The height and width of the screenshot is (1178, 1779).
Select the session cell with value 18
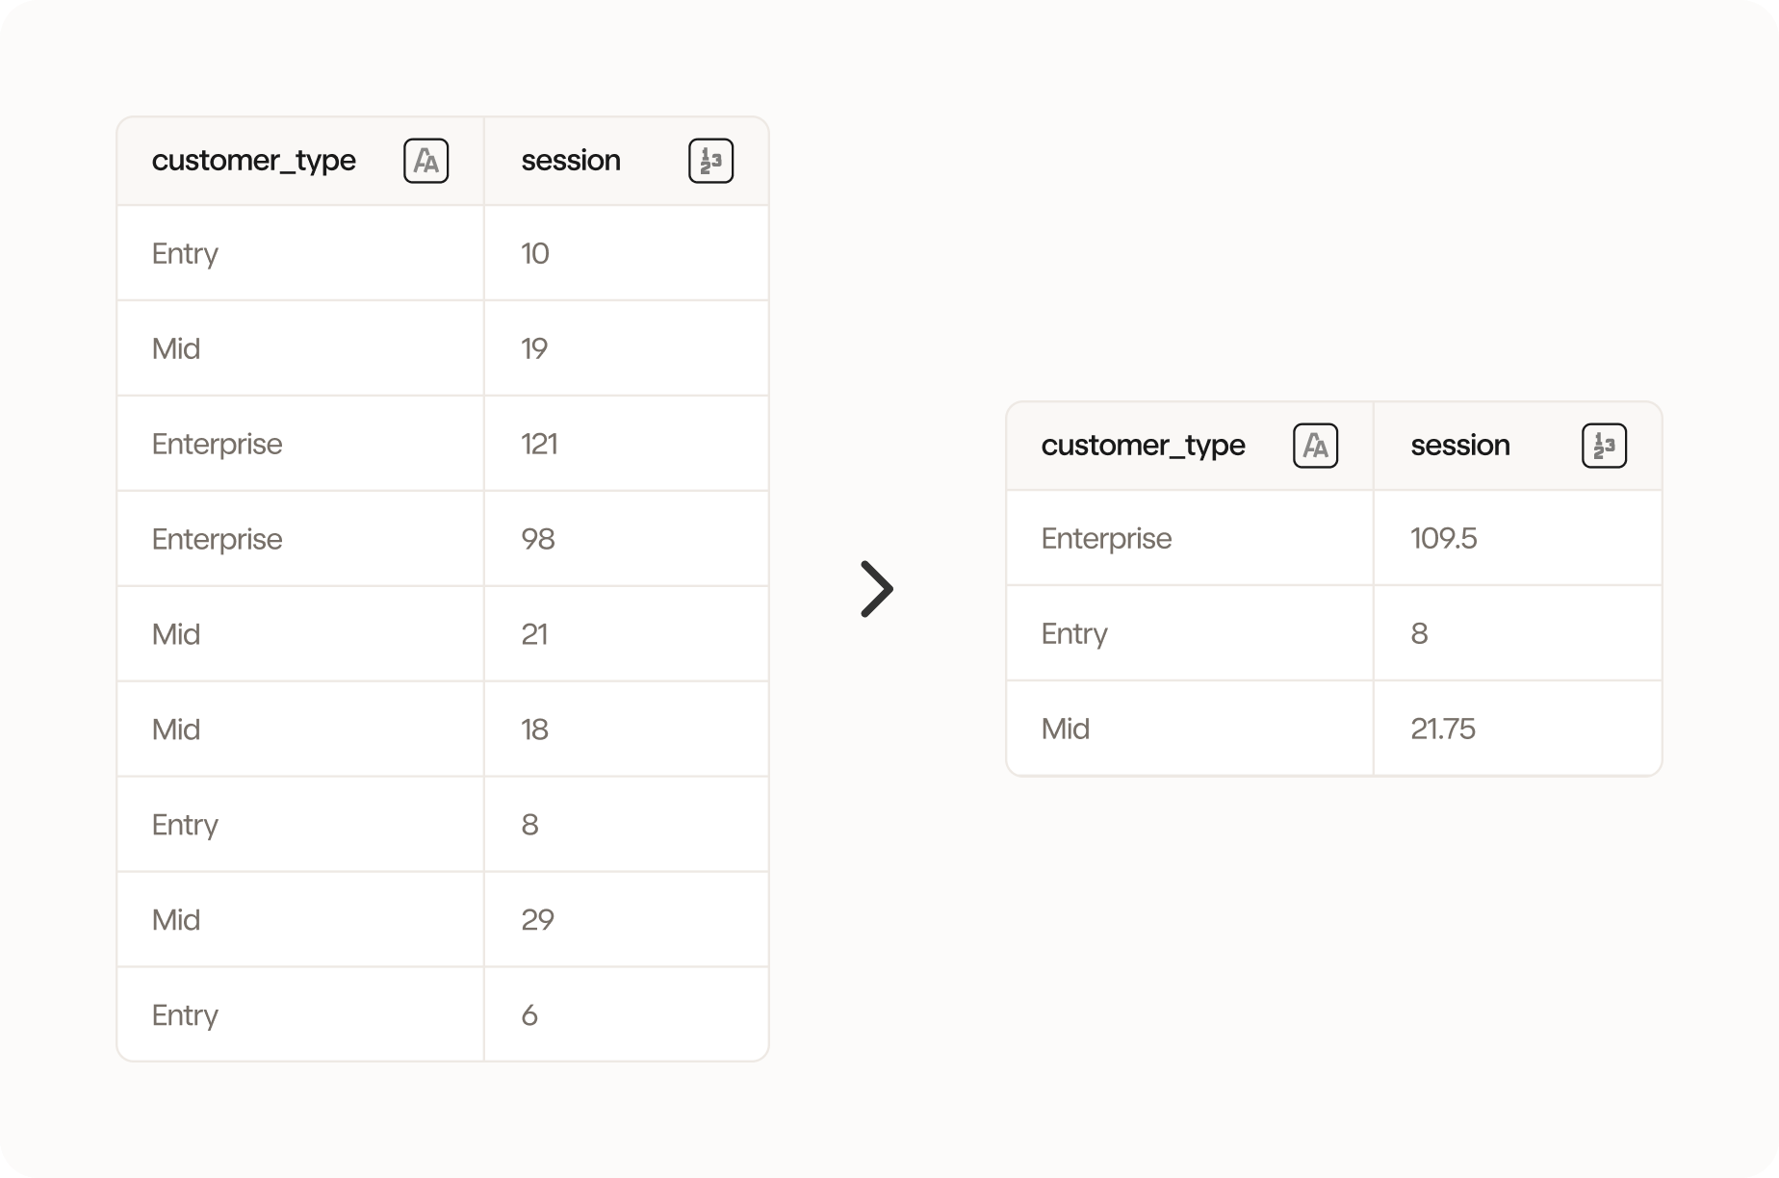(534, 730)
